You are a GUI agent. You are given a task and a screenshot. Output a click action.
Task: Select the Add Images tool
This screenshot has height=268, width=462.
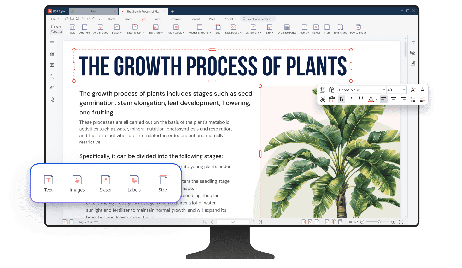pos(100,27)
